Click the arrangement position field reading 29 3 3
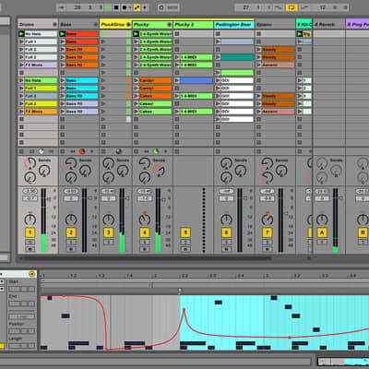The height and width of the screenshot is (369, 369). click(85, 7)
